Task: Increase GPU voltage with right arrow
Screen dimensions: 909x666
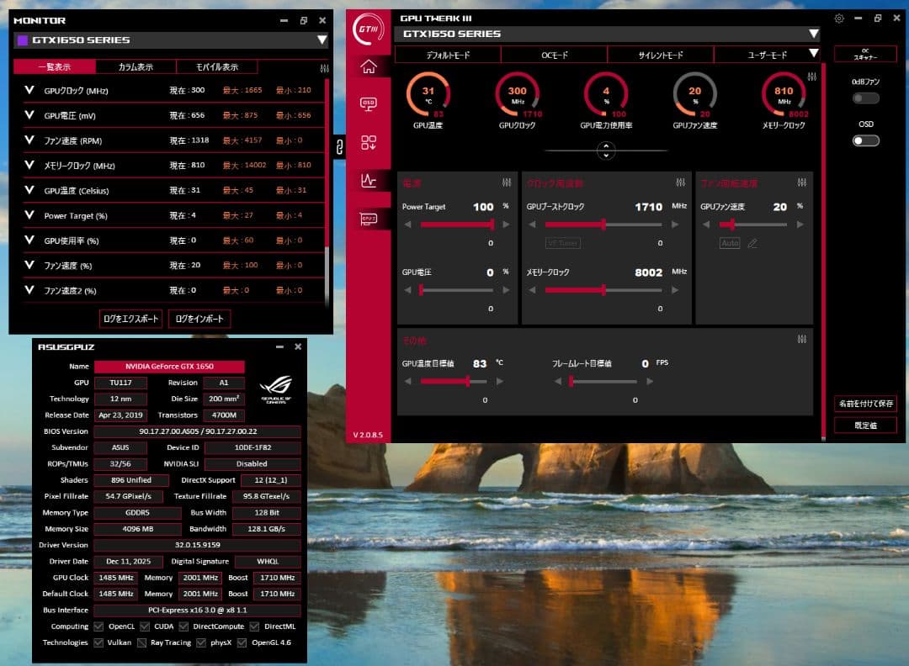Action: 506,289
